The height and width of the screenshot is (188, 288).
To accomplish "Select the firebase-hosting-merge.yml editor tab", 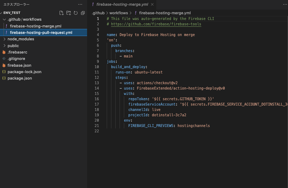I will coord(121,5).
